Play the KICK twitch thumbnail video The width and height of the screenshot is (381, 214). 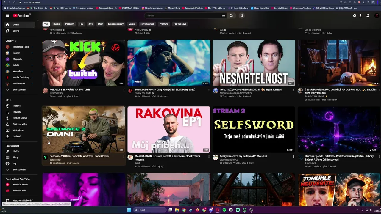pos(84,63)
